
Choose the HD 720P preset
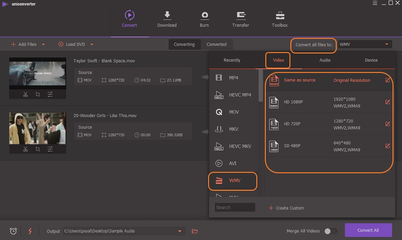[329, 124]
